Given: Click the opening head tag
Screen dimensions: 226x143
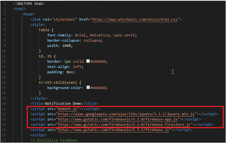Looking at the screenshot, I should pyautogui.click(x=28, y=14).
